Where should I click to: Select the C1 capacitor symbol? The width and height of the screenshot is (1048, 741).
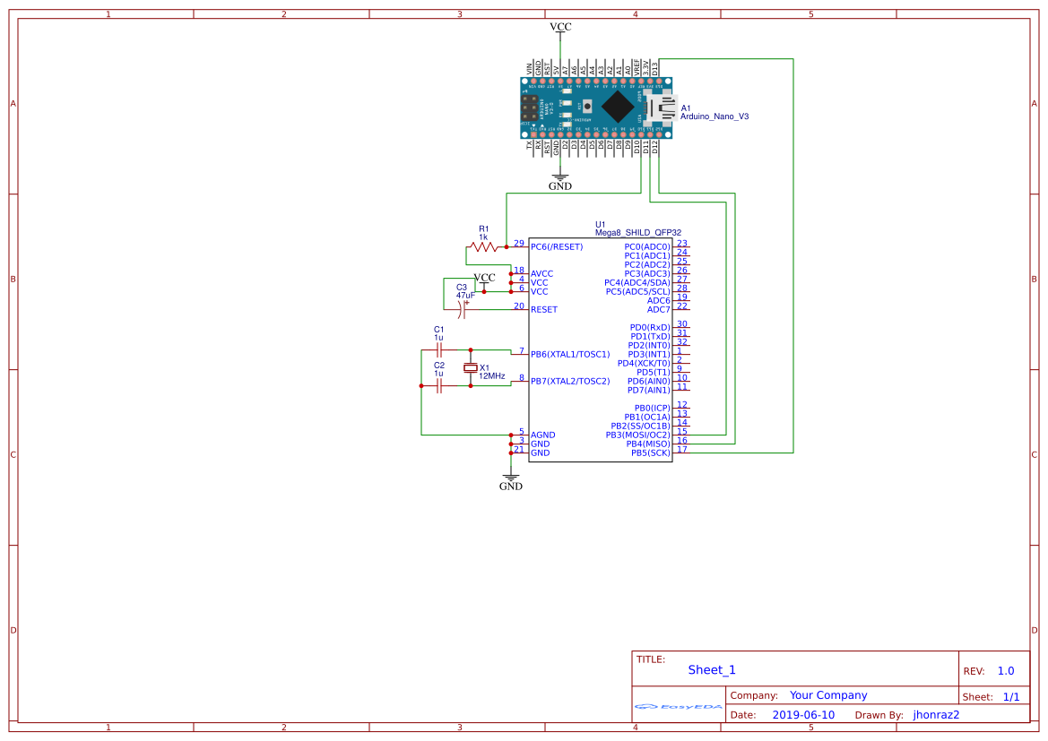(439, 349)
